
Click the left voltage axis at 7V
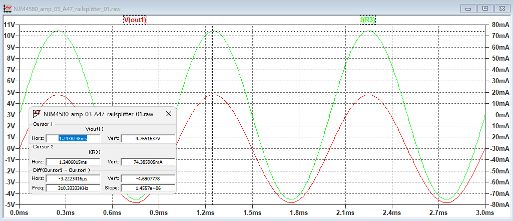point(9,70)
